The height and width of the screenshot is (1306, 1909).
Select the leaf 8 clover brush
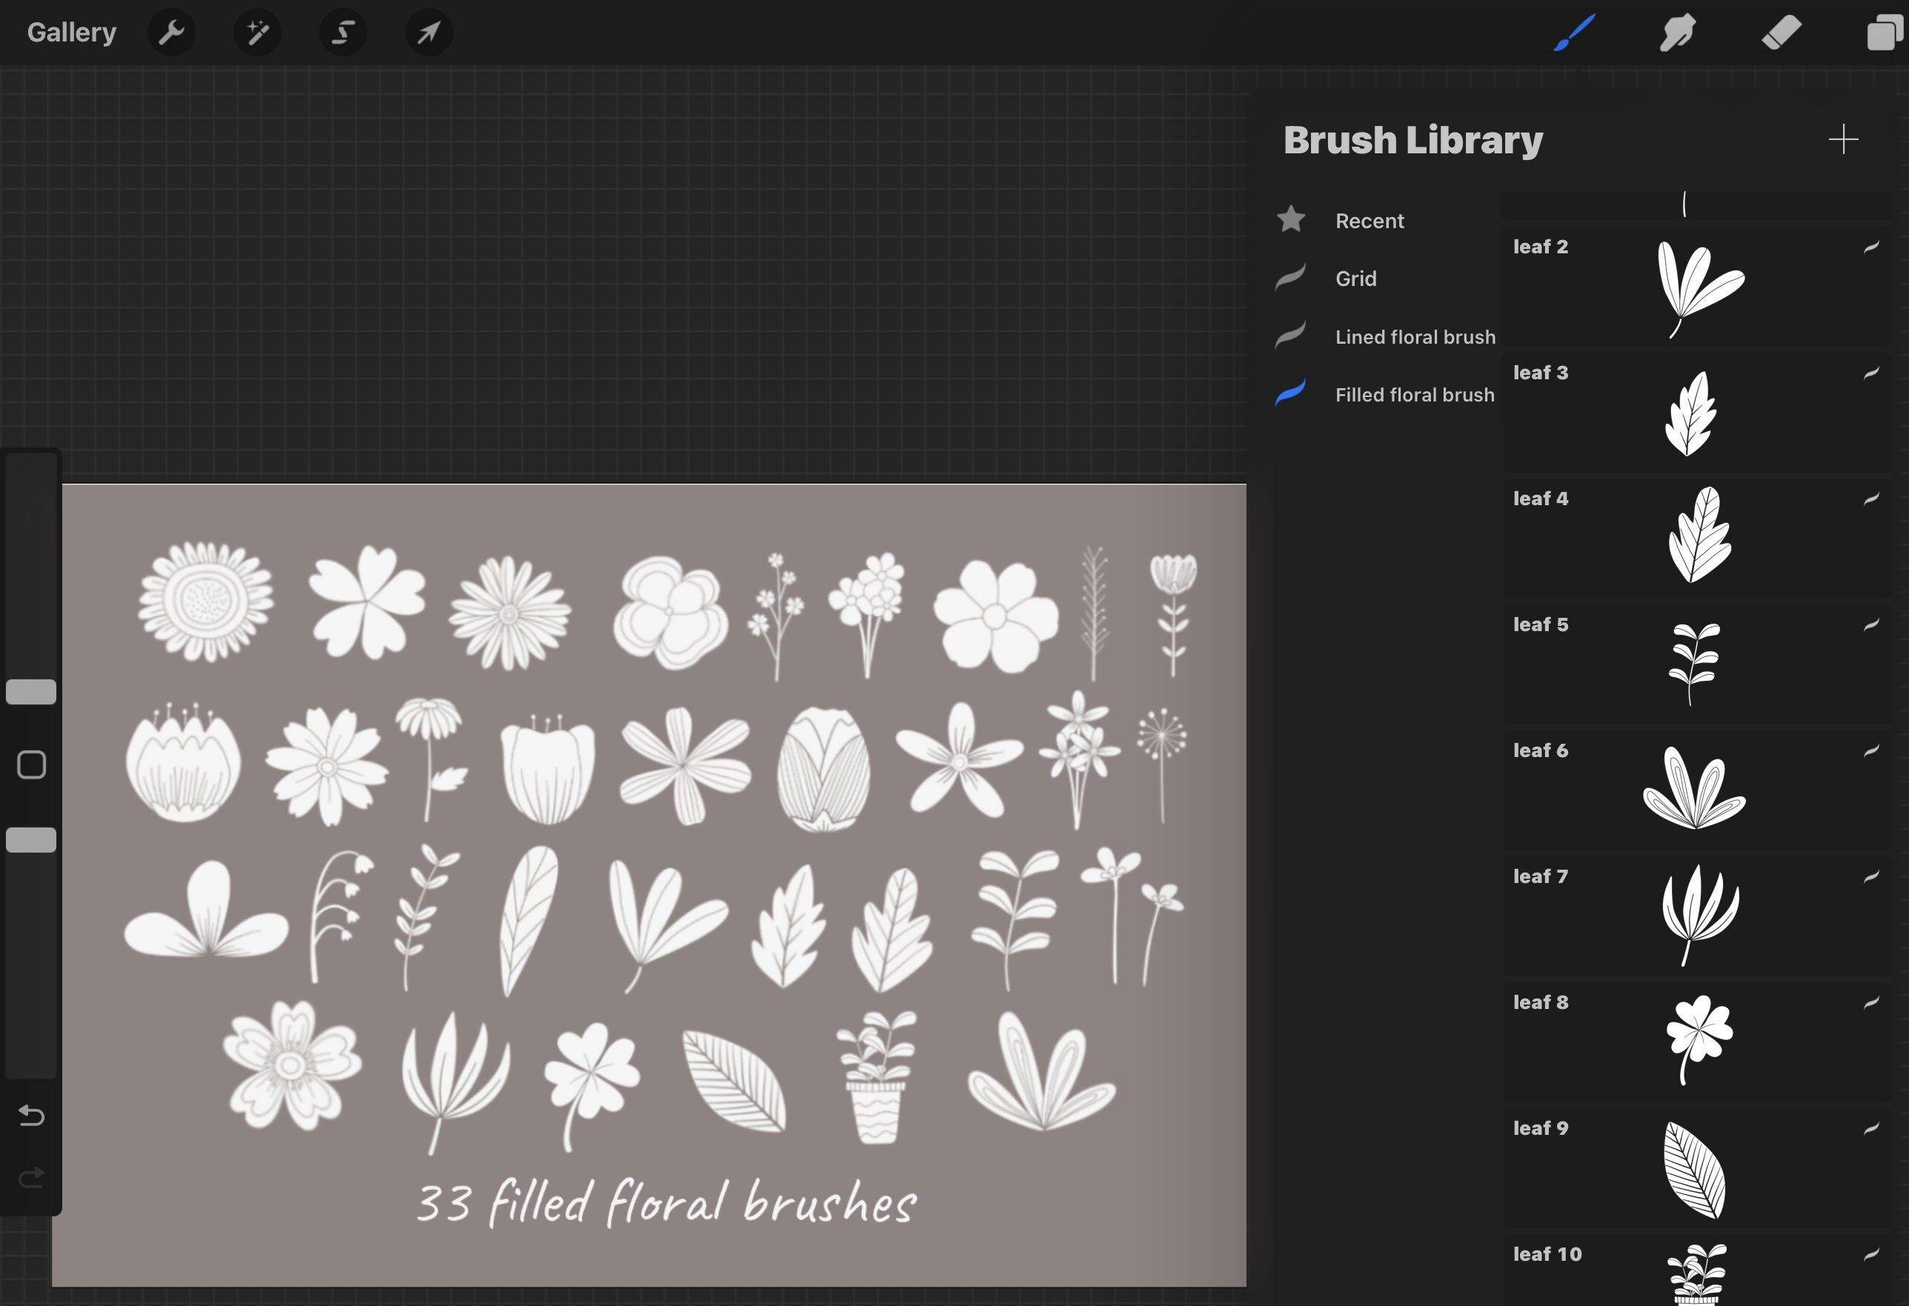pos(1697,1042)
